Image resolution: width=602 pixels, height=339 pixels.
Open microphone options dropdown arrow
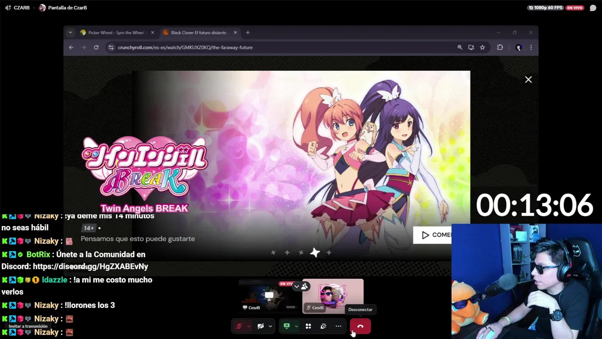(248, 326)
